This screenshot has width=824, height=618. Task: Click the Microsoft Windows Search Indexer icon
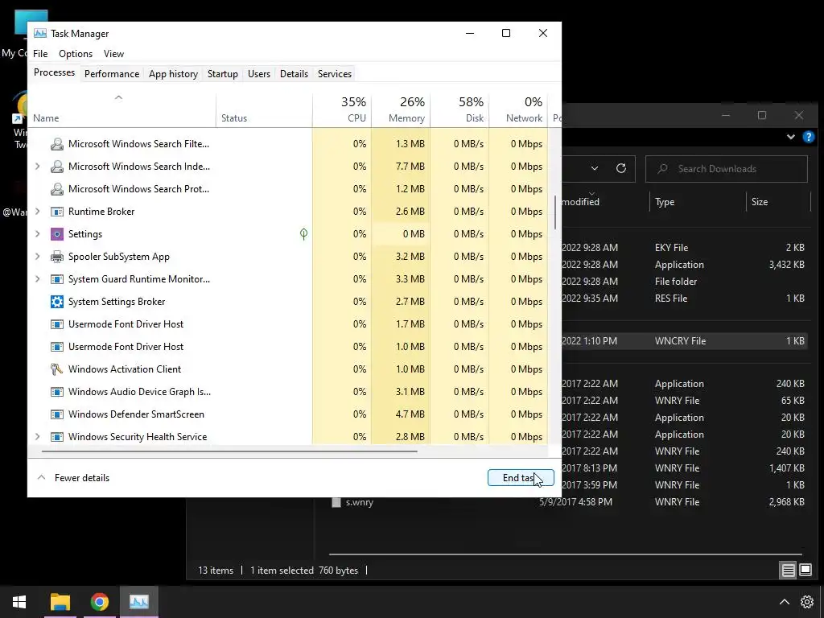coord(57,167)
